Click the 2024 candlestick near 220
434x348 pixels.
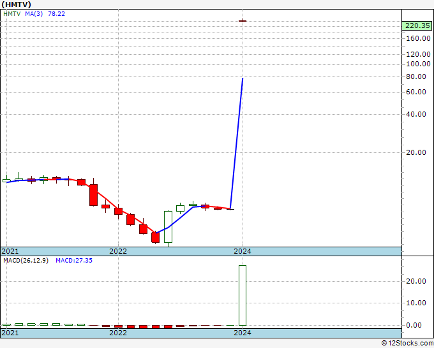tap(243, 20)
